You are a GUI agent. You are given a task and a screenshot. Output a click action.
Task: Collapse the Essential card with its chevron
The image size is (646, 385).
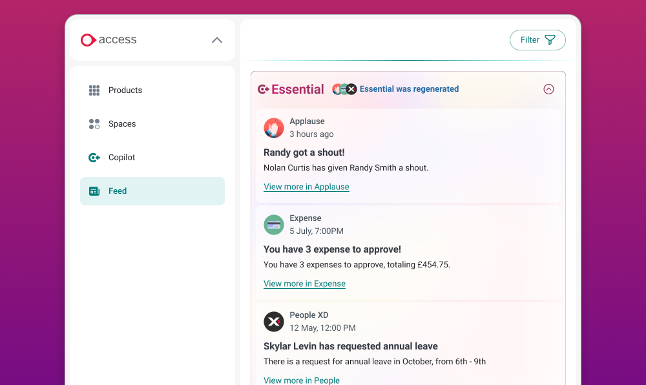tap(548, 89)
